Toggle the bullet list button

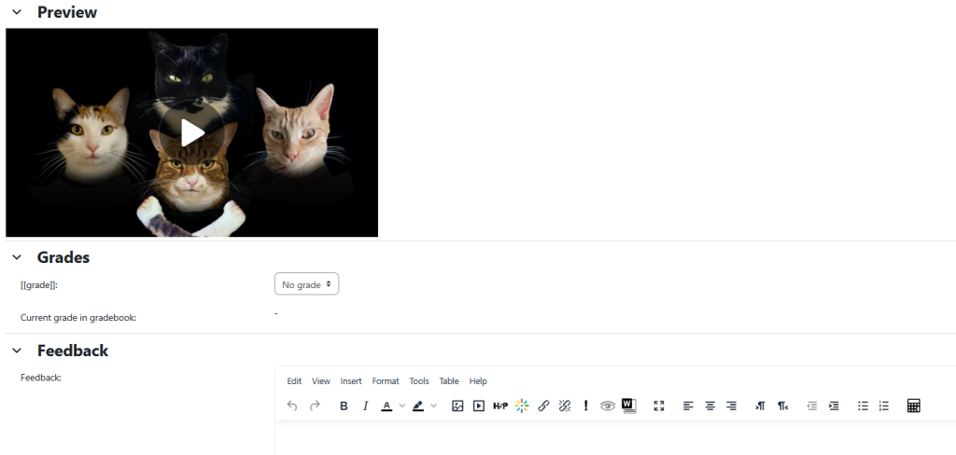point(863,407)
